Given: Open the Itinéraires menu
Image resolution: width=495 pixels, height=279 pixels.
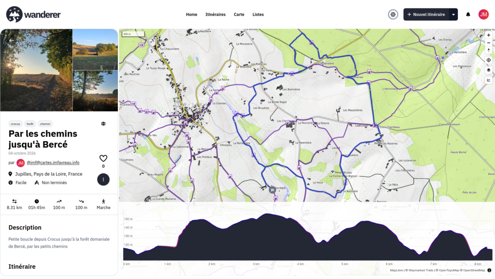Looking at the screenshot, I should pyautogui.click(x=216, y=14).
